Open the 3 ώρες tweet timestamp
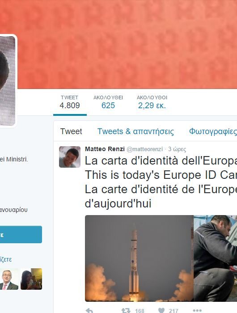Image resolution: width=237 pixels, height=313 pixels. point(177,149)
